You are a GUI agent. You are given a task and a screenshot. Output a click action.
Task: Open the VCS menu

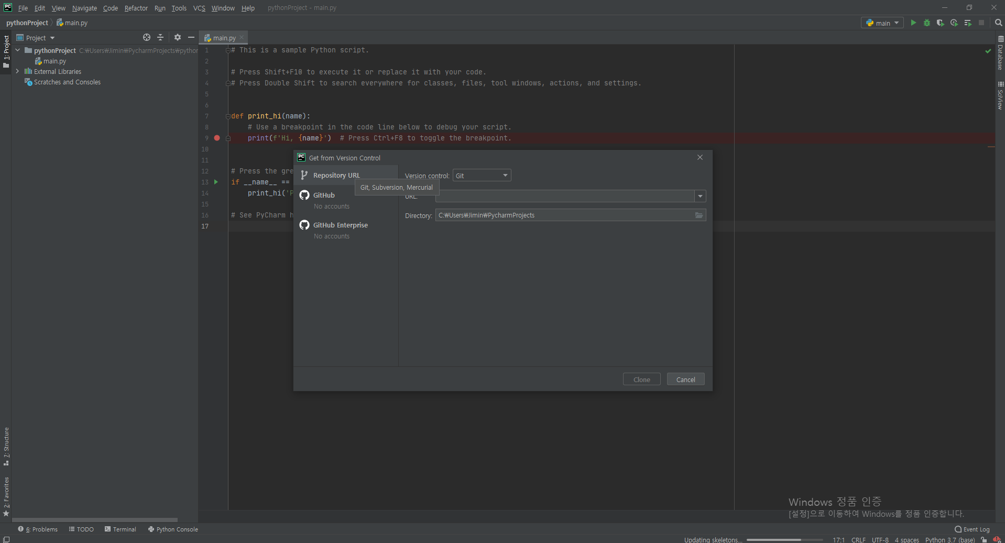pos(199,8)
